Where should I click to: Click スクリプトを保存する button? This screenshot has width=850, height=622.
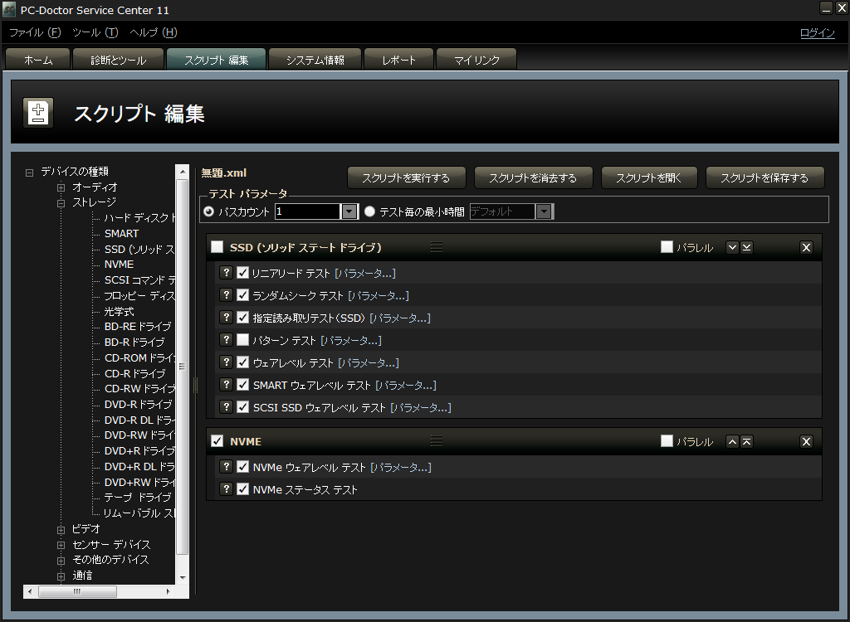point(765,177)
